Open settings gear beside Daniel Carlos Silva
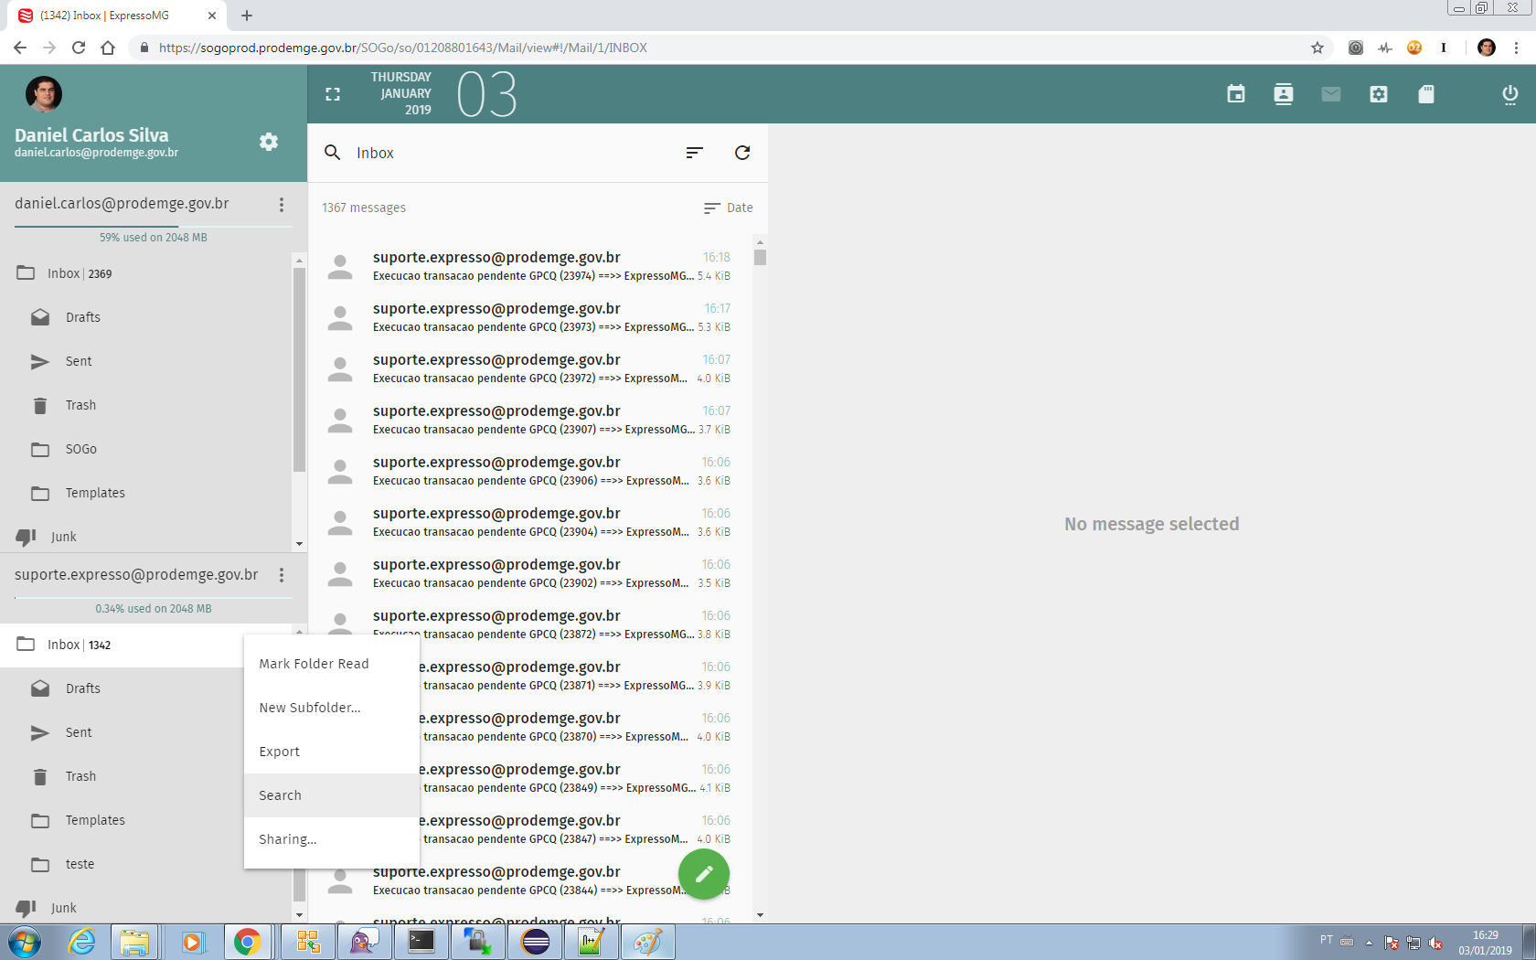 coord(269,142)
